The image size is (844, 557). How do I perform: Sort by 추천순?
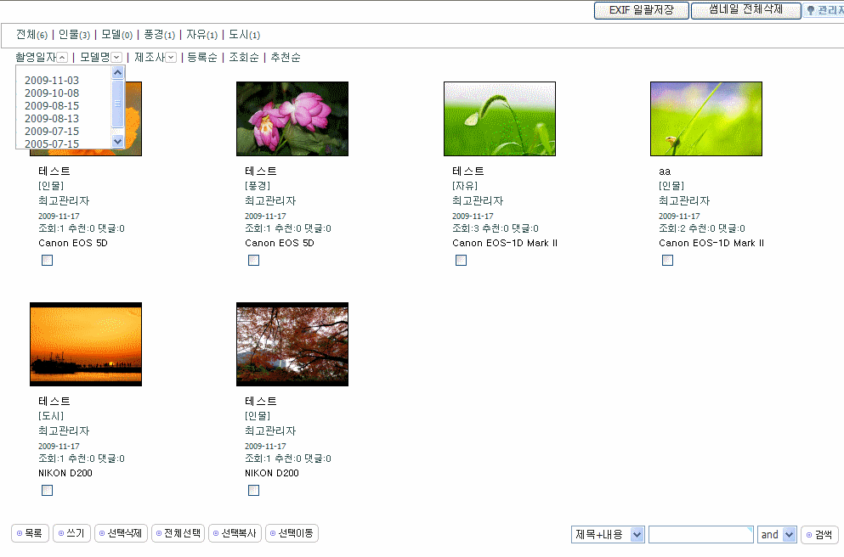(286, 58)
